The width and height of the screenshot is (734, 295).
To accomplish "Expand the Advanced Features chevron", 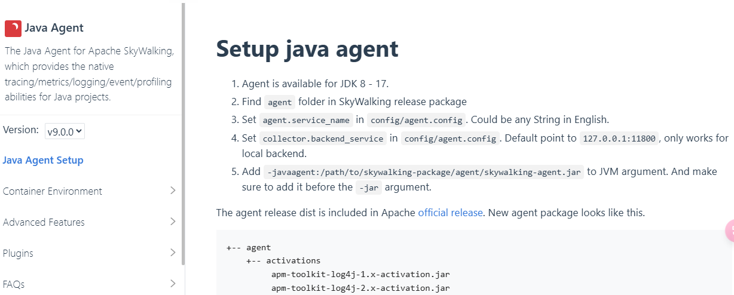I will pos(173,222).
